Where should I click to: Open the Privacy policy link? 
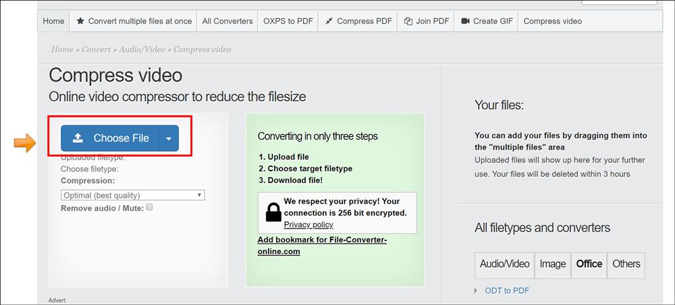308,225
